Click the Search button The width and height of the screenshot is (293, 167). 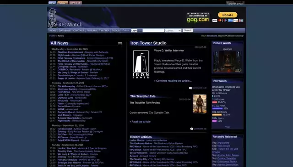pos(187,31)
